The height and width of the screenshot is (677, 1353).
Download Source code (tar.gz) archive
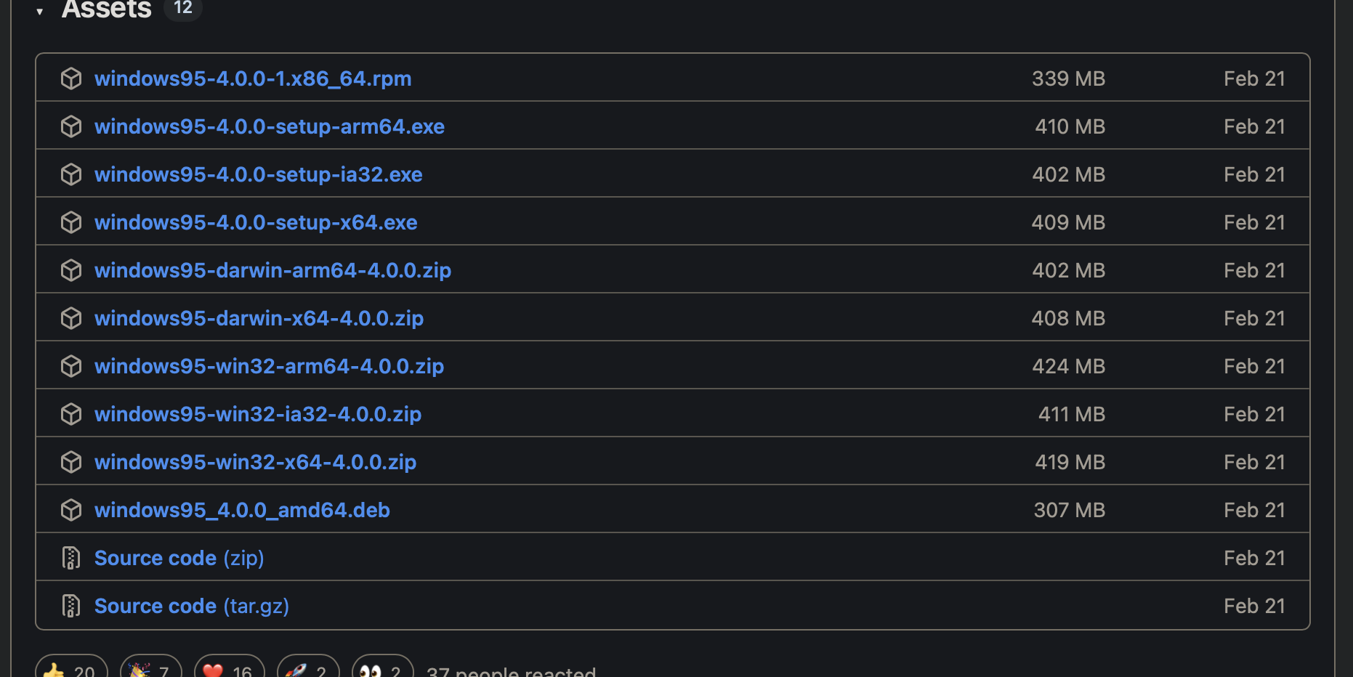click(x=192, y=606)
